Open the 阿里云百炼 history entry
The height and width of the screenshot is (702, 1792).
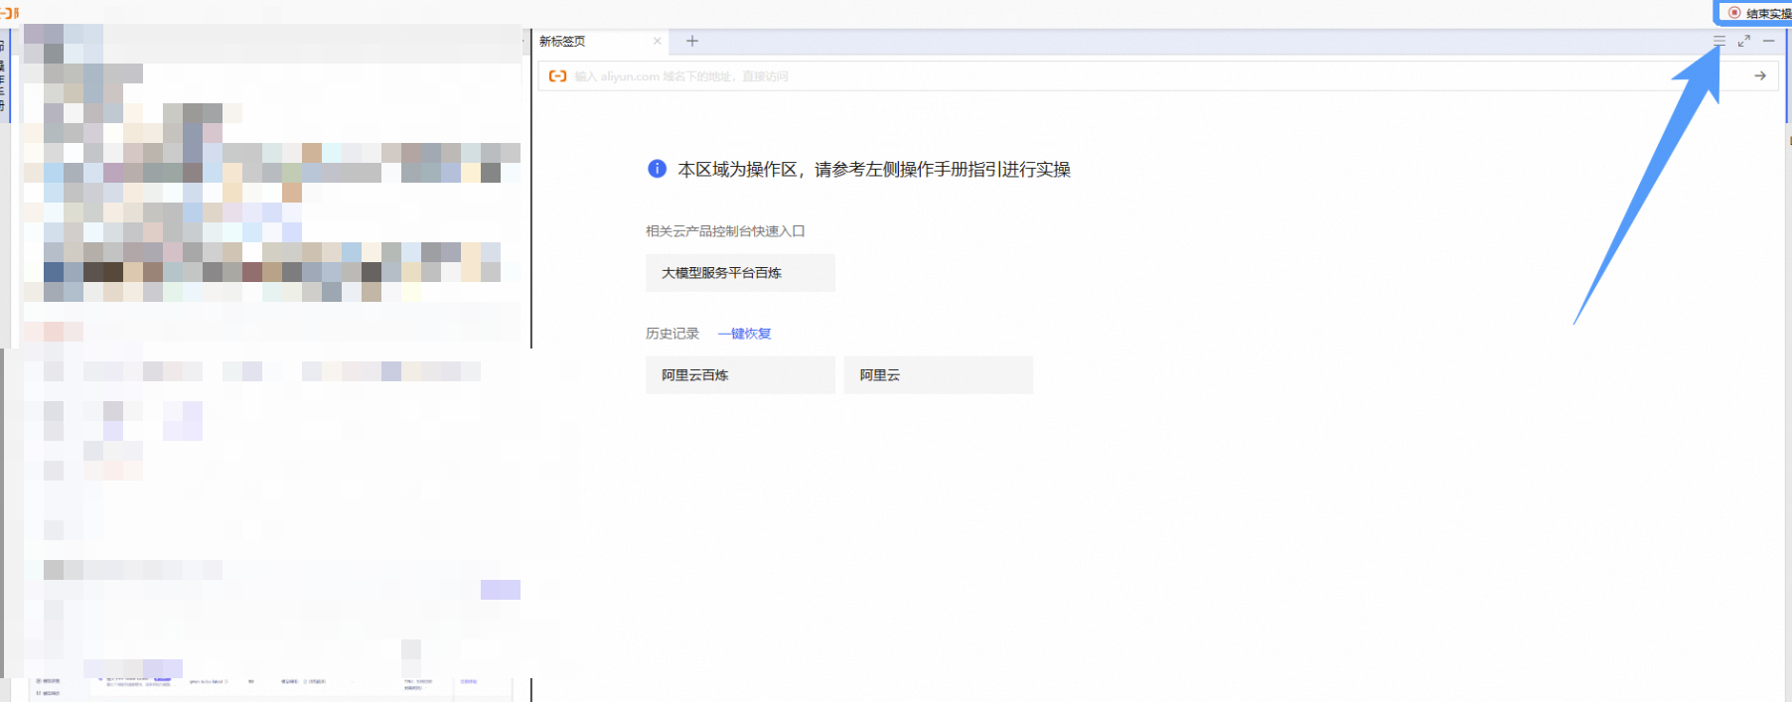tap(740, 375)
